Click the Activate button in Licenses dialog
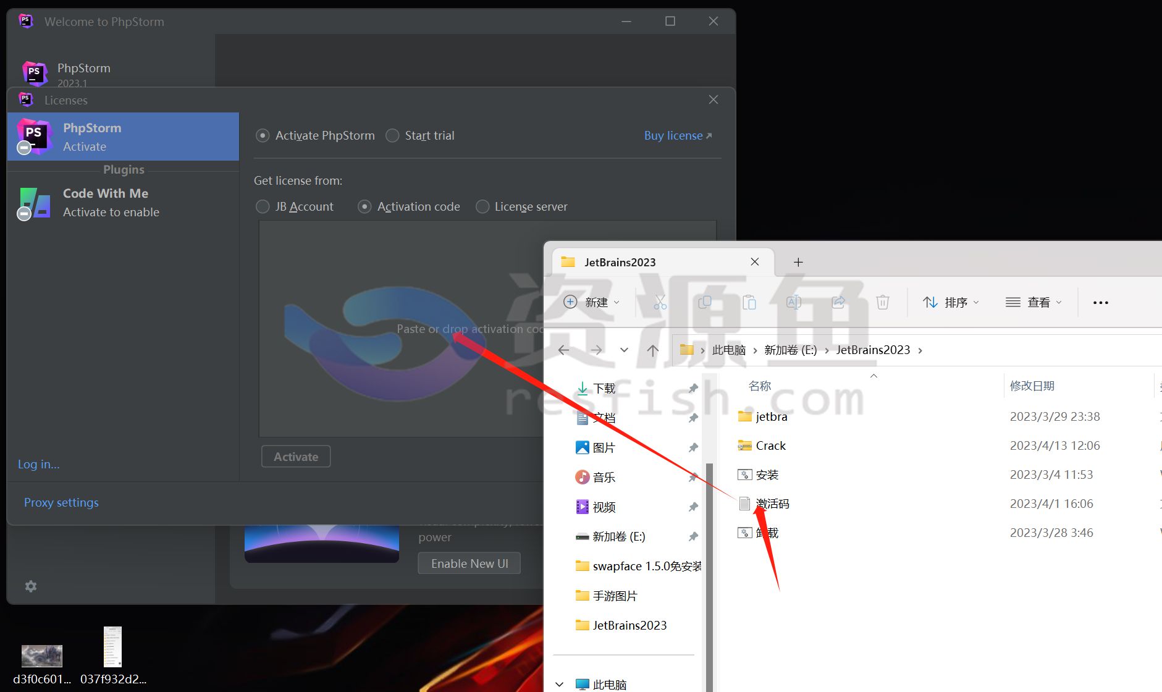1162x692 pixels. coord(296,457)
